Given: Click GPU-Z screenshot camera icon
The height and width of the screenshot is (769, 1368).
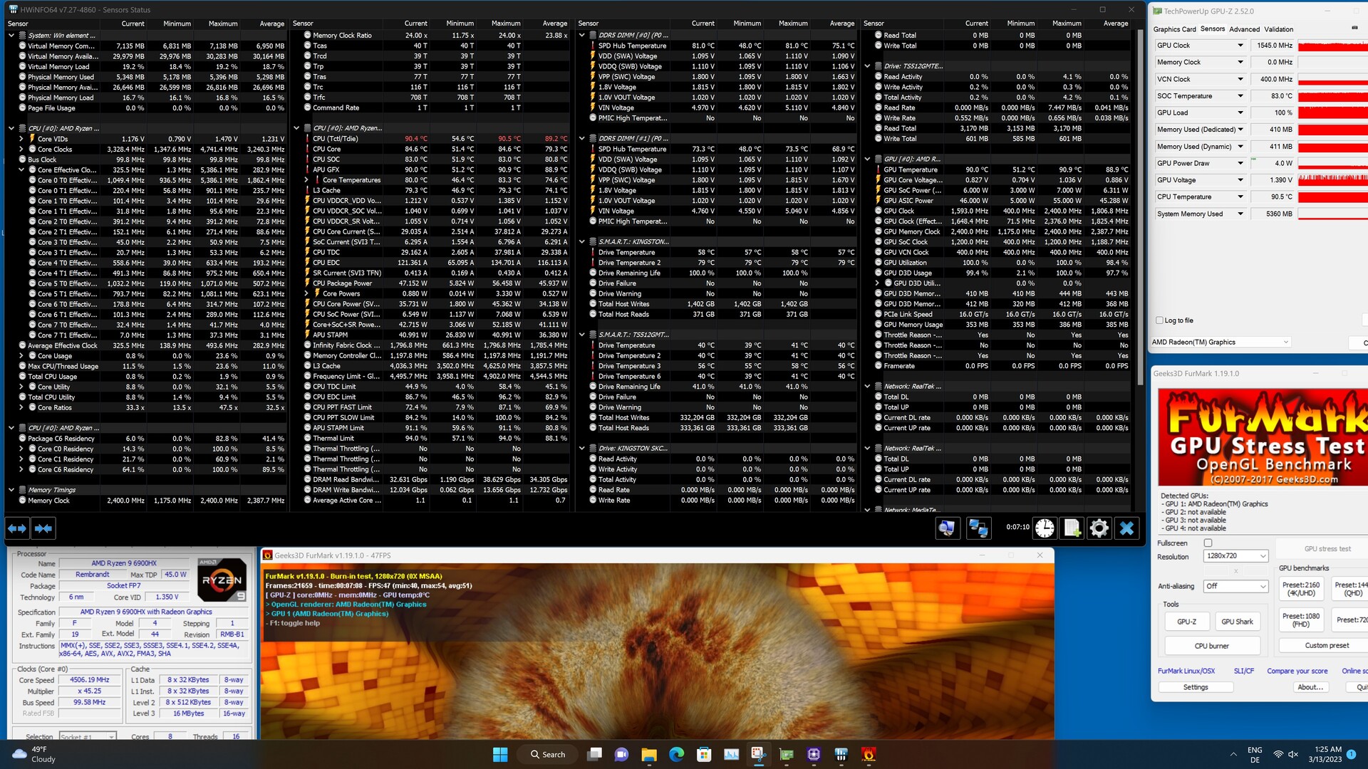Looking at the screenshot, I should pos(1354,28).
